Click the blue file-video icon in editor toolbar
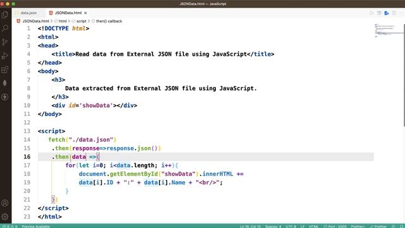The image size is (405, 228). coord(387,13)
